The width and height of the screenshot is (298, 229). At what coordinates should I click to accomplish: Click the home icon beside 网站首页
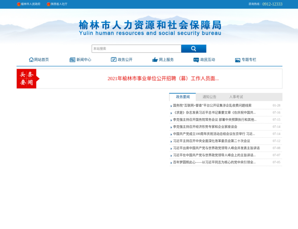31,60
